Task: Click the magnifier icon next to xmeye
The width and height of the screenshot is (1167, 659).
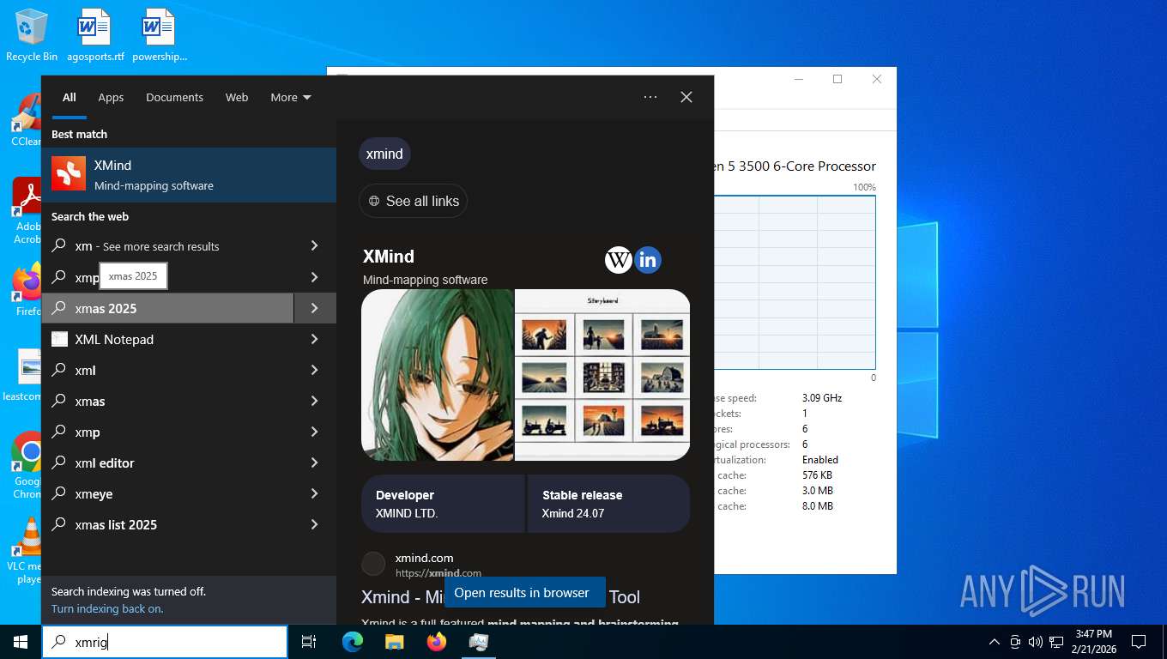Action: tap(59, 493)
